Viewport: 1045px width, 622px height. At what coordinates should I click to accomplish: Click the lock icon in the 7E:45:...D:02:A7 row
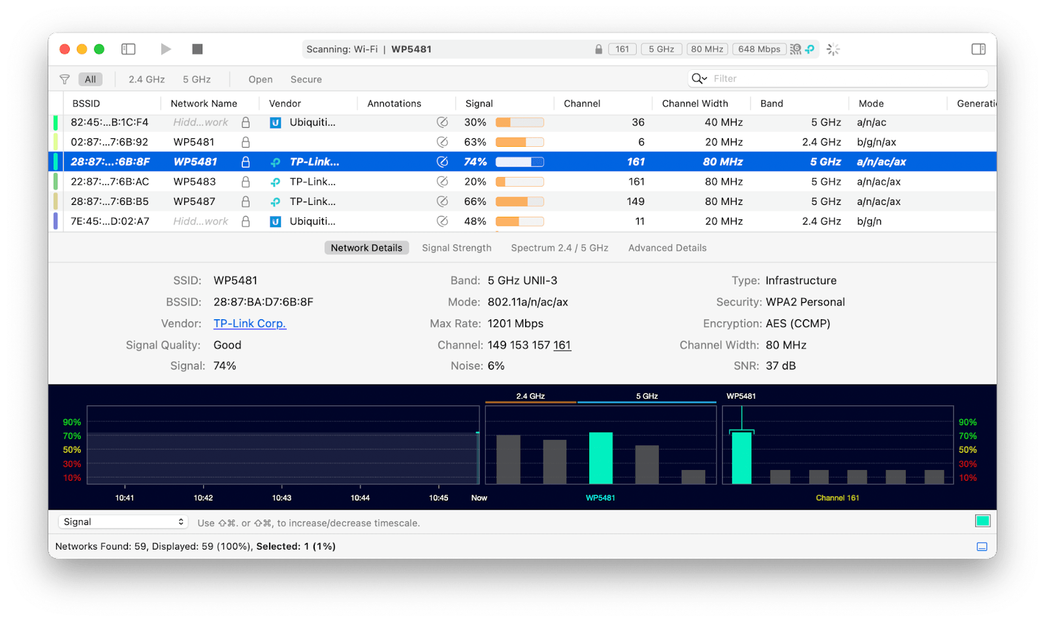(x=246, y=221)
